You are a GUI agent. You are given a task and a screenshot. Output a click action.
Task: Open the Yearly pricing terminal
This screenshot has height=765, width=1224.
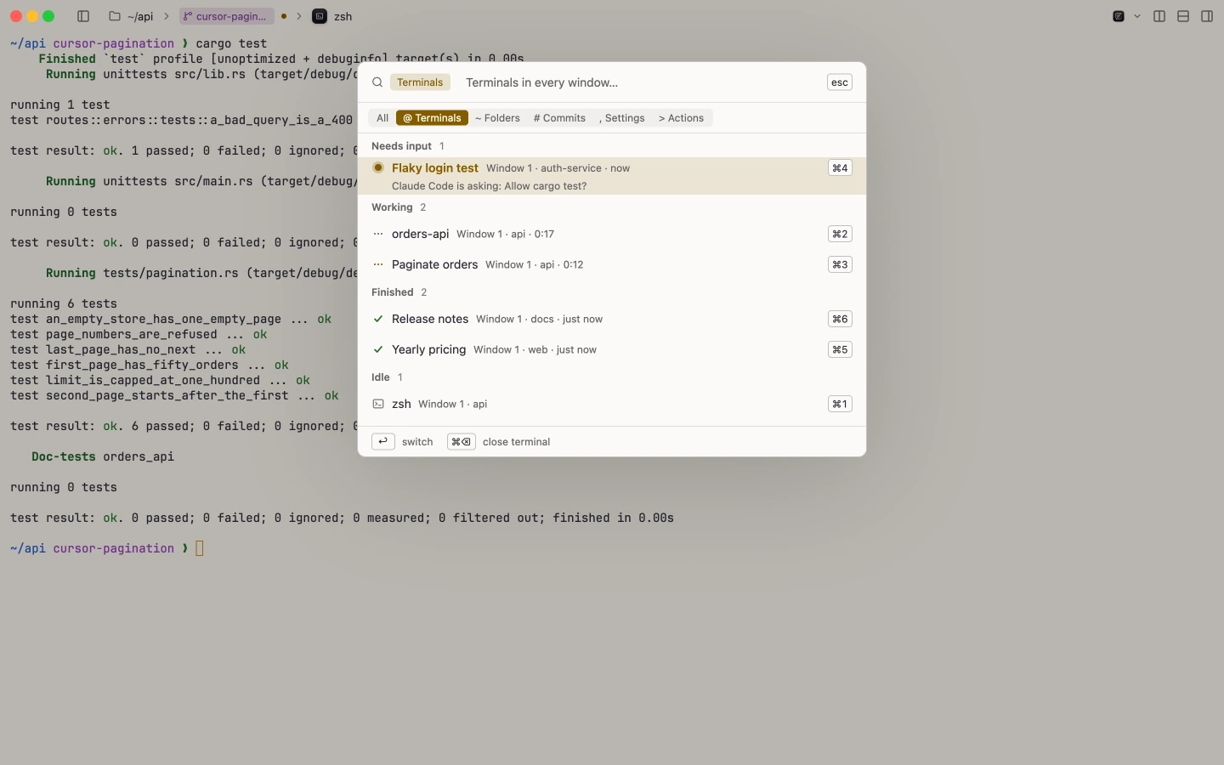point(612,349)
